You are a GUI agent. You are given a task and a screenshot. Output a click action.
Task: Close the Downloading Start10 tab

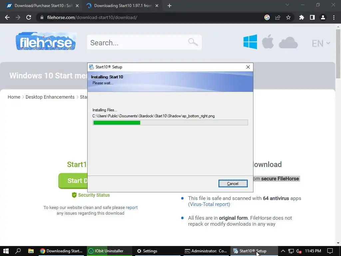157,6
